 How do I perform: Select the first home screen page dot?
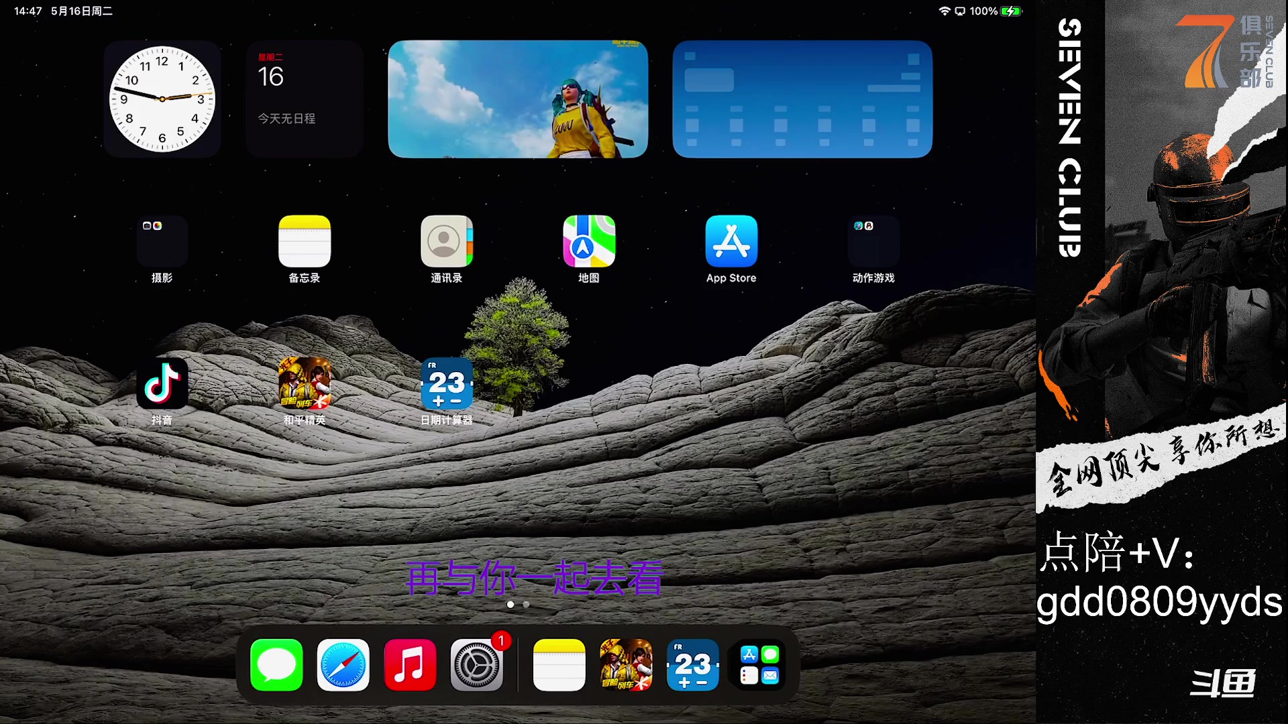(x=511, y=605)
